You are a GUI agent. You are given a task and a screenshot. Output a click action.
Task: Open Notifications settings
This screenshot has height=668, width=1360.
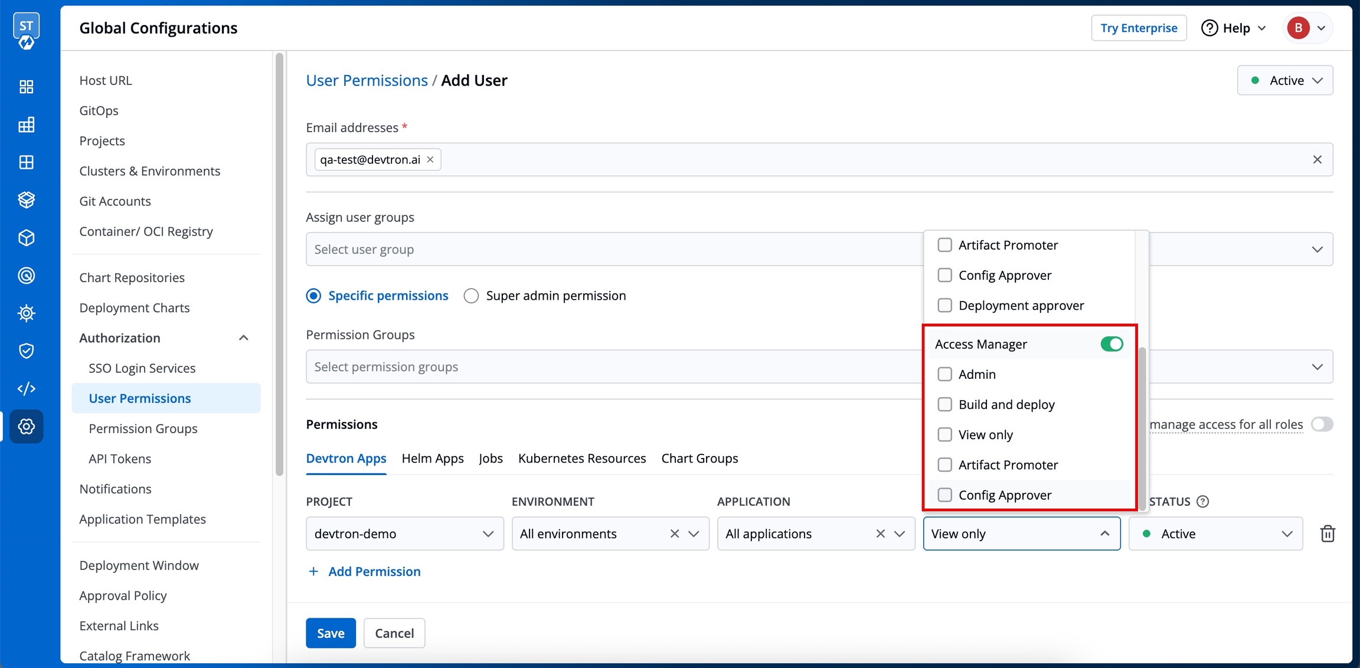click(x=115, y=489)
